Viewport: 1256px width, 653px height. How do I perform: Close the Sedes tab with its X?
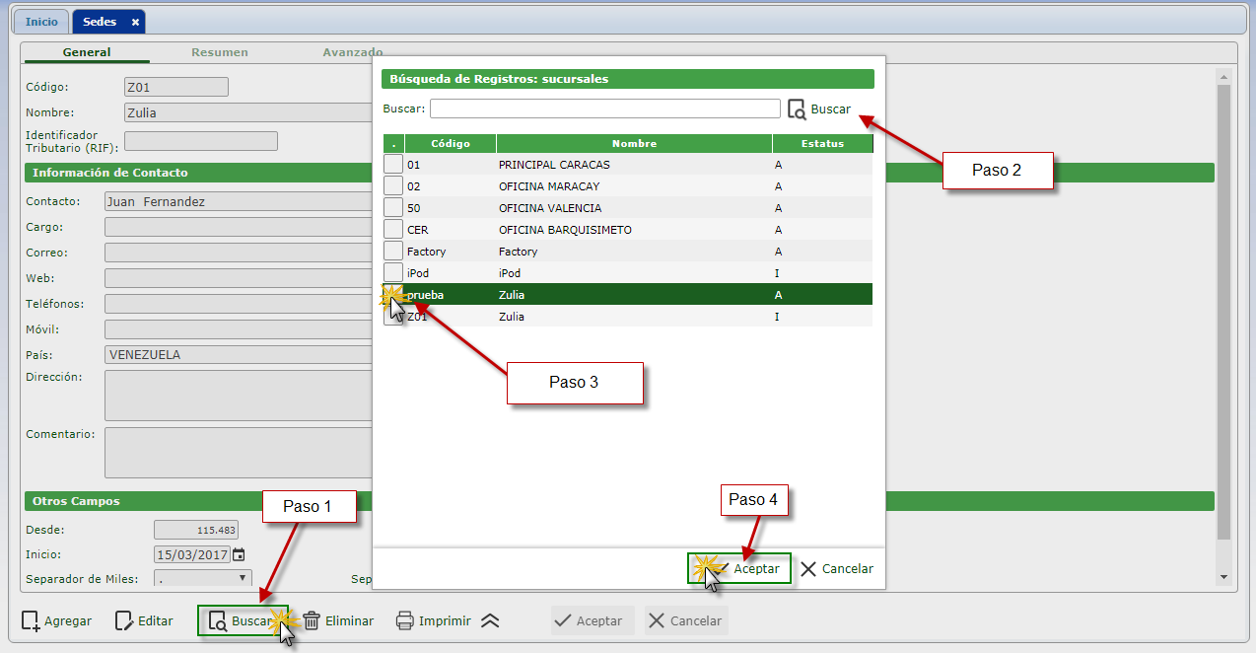pyautogui.click(x=135, y=22)
